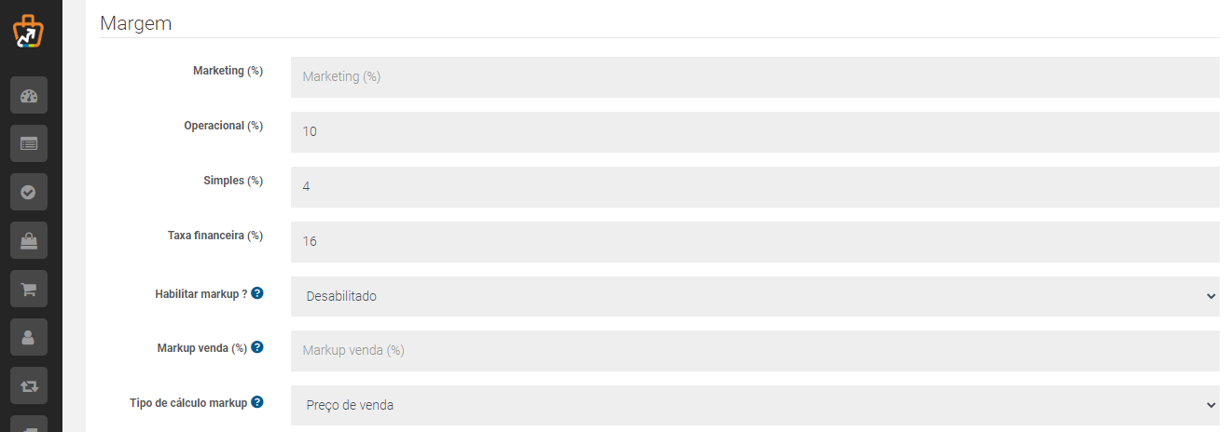Click the shopping bag logo at top of sidebar
1230x432 pixels.
[x=28, y=32]
